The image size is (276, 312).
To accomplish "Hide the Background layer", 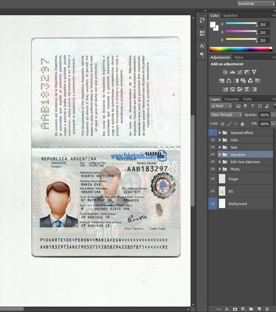I will (x=213, y=203).
